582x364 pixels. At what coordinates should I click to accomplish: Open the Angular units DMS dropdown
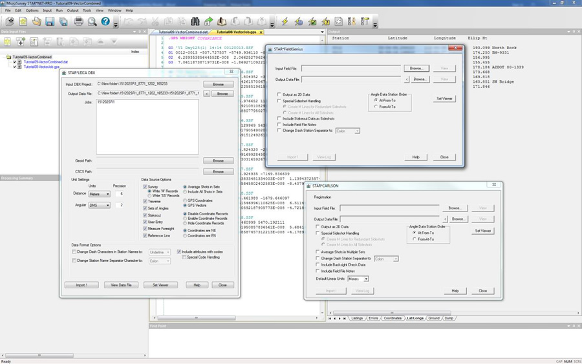coord(99,205)
